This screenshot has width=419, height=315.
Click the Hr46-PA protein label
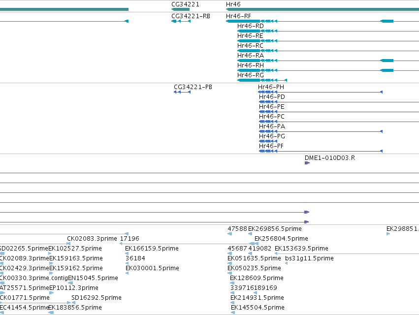click(x=272, y=126)
